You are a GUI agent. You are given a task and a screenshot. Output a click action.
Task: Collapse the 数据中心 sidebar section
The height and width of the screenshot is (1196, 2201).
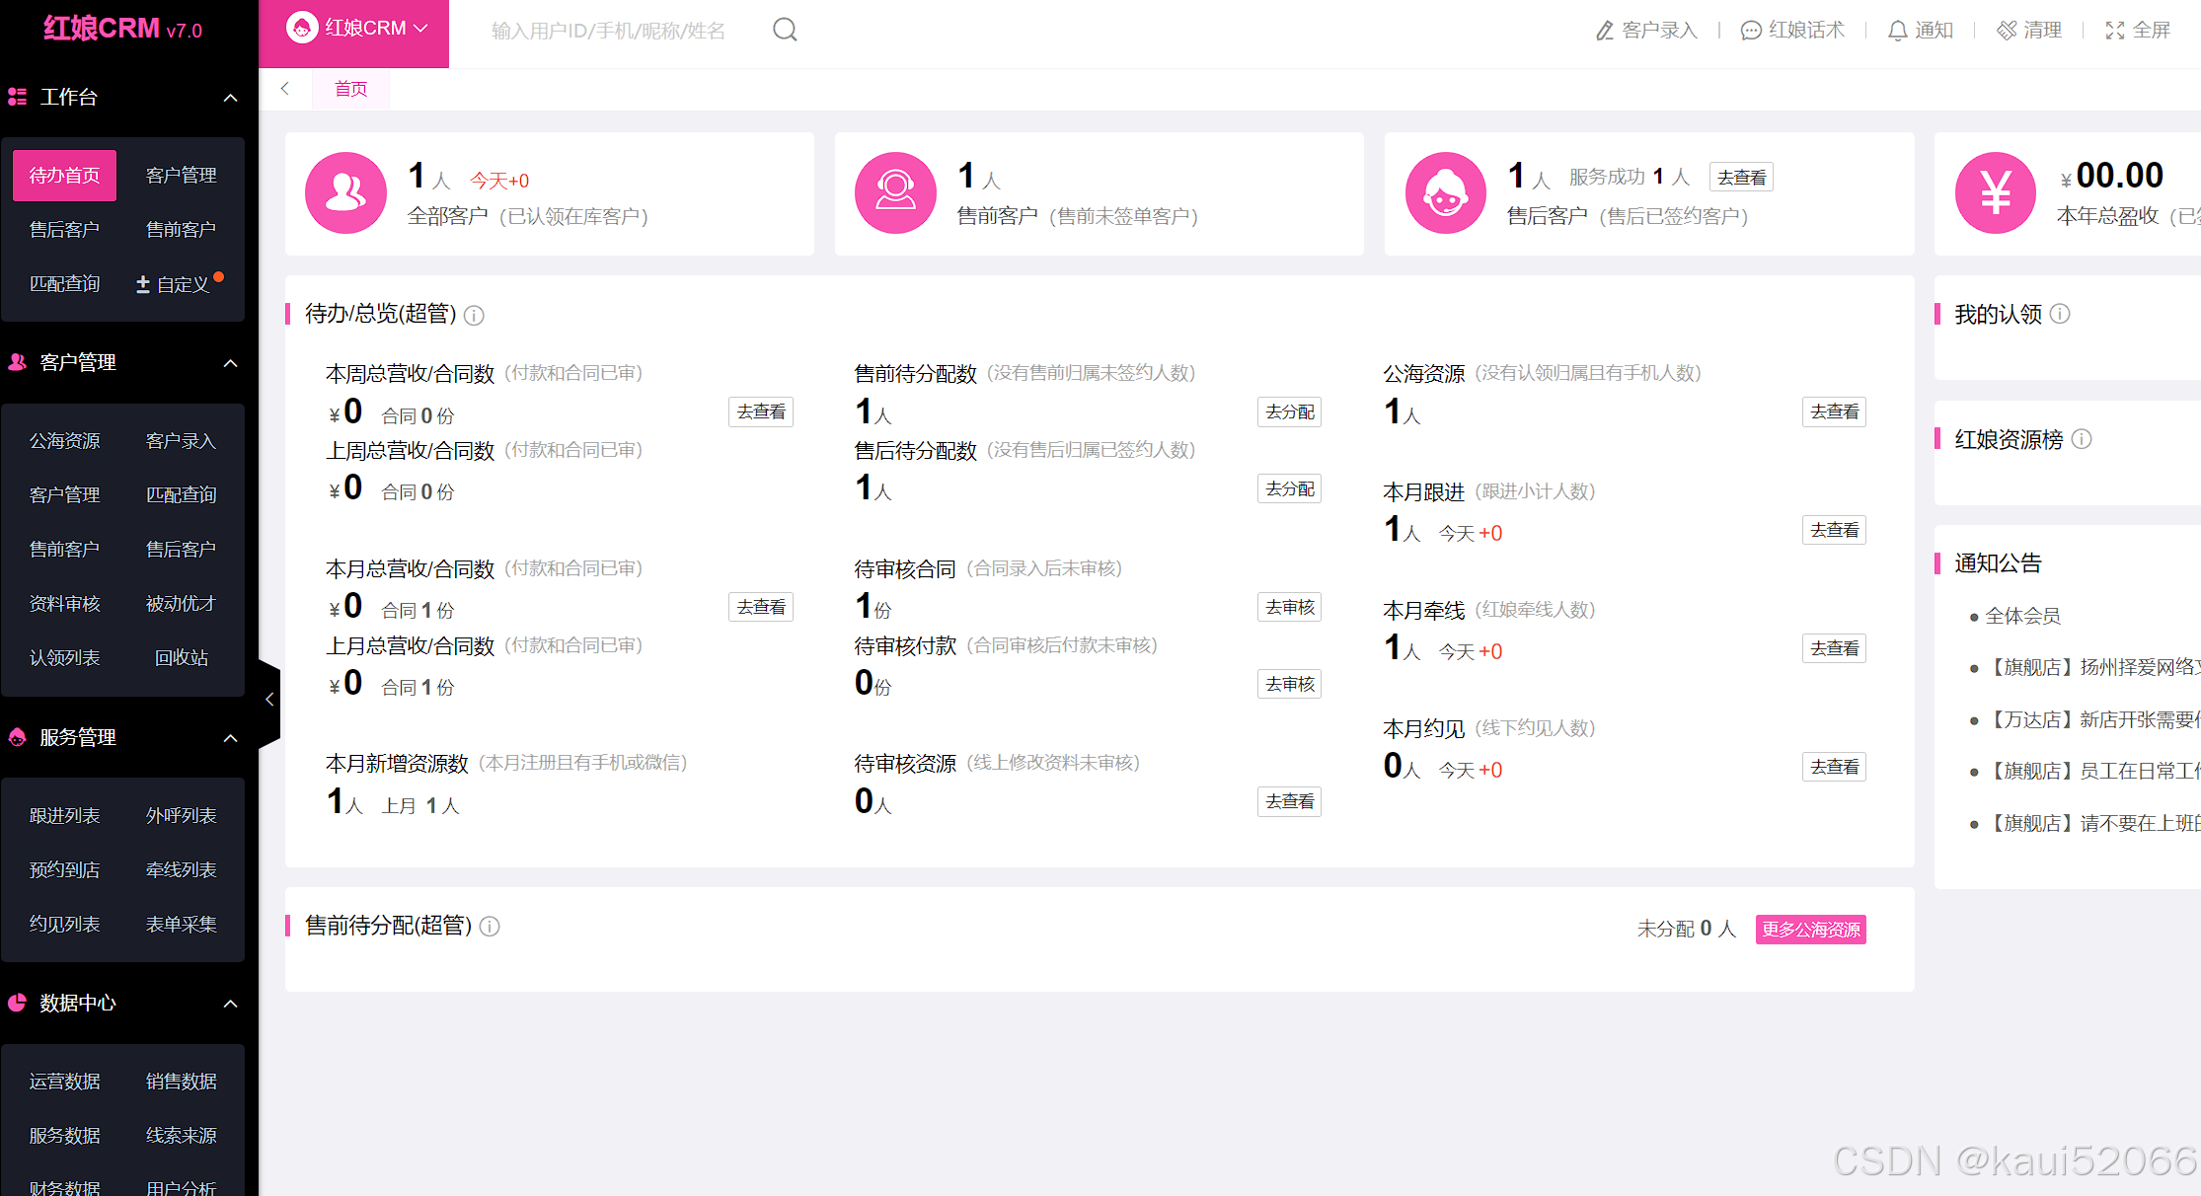point(230,1004)
